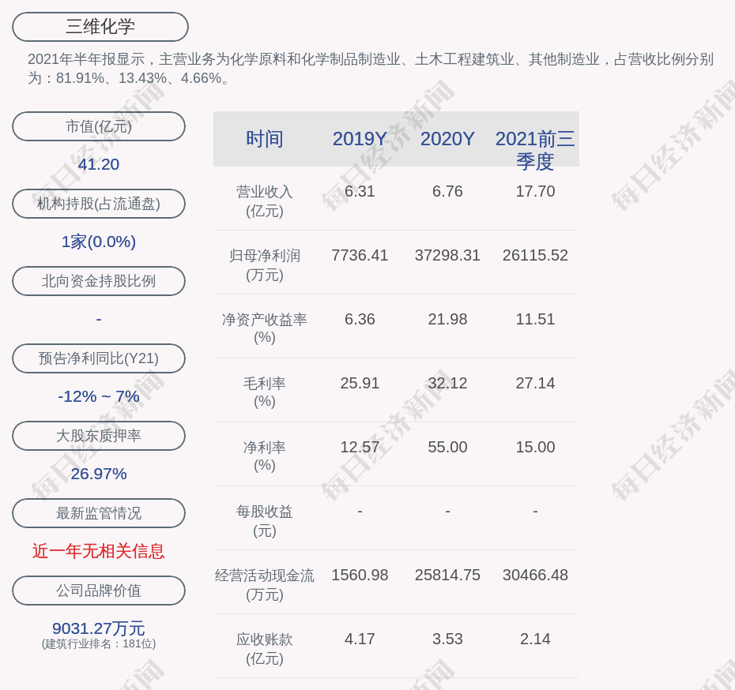Image resolution: width=735 pixels, height=690 pixels.
Task: Select the 大股东质押率 pill
Action: (99, 436)
